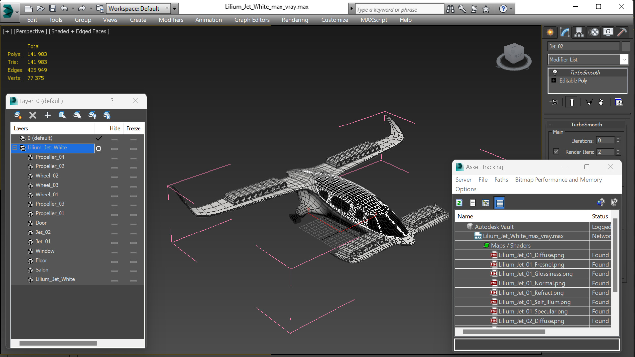This screenshot has width=635, height=357.
Task: Click the New Scene file icon
Action: click(29, 8)
